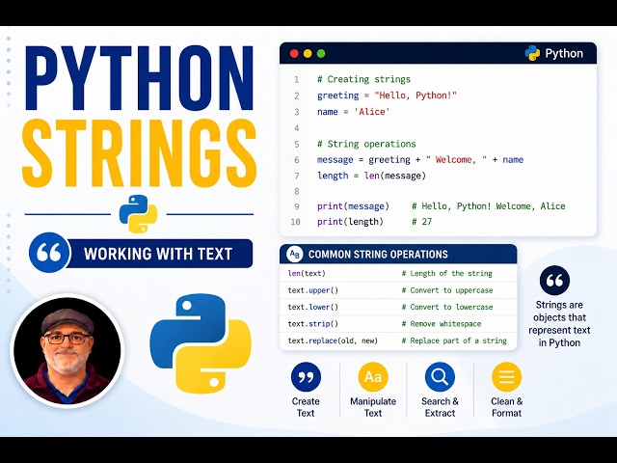Click the name = 'Alice' code line
This screenshot has width=617, height=463.
(354, 112)
